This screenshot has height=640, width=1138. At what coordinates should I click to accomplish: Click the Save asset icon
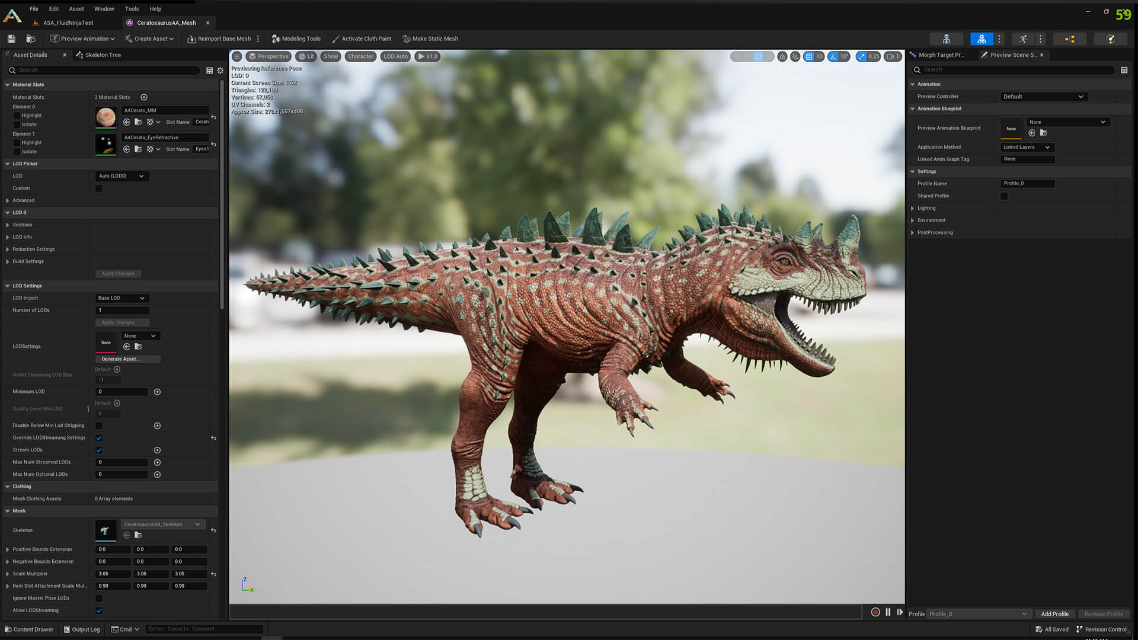point(11,39)
